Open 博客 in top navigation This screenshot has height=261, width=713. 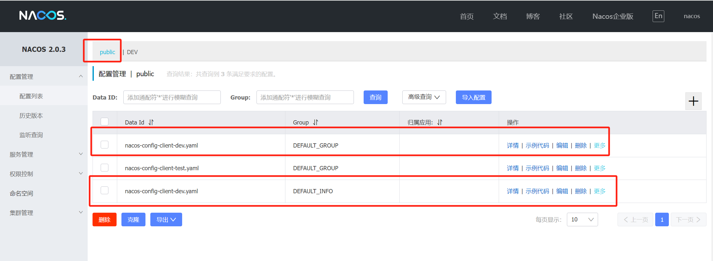tap(533, 16)
